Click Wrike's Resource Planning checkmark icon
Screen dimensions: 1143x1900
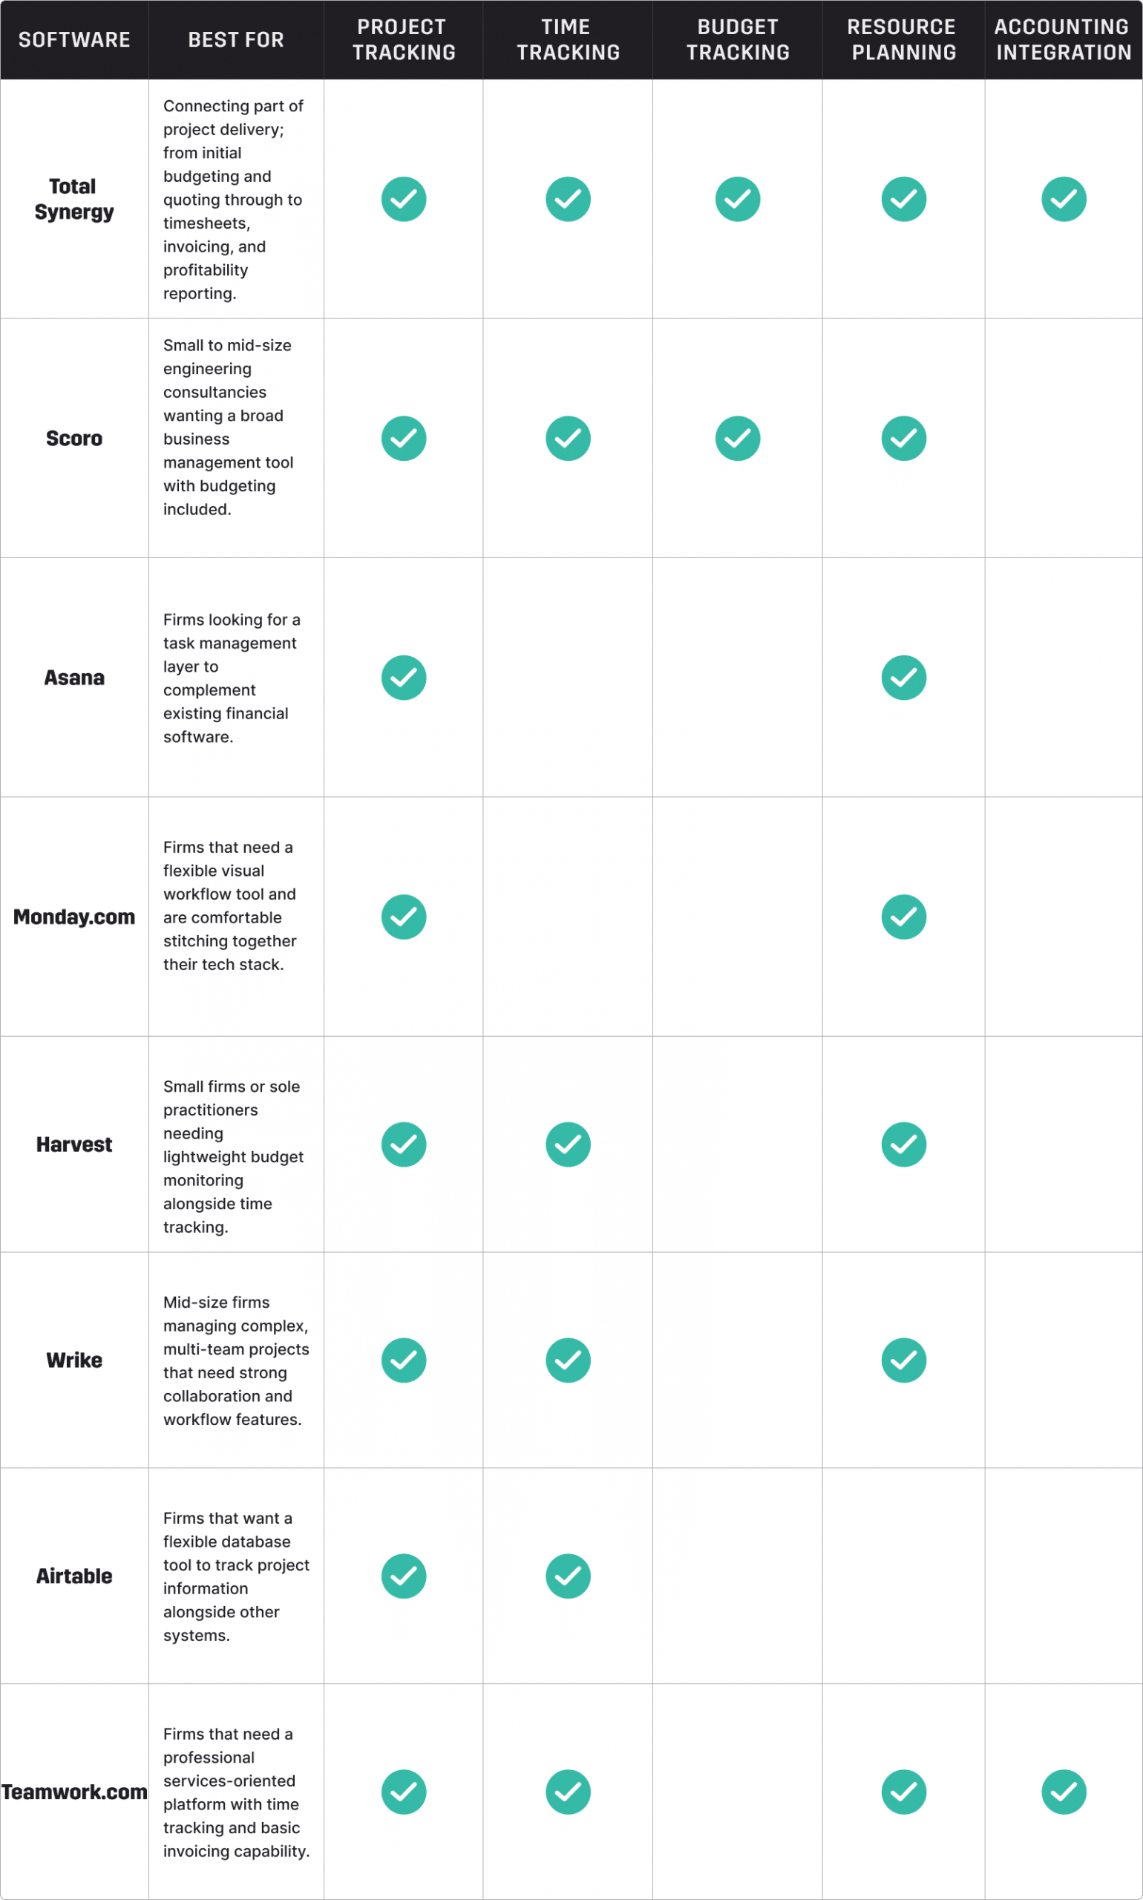coord(903,1360)
